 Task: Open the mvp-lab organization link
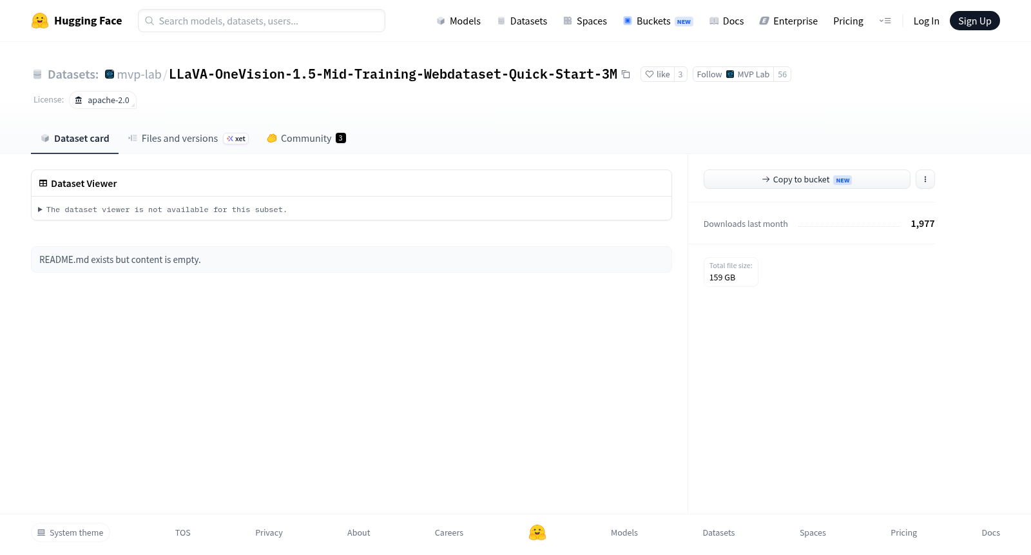coord(139,74)
